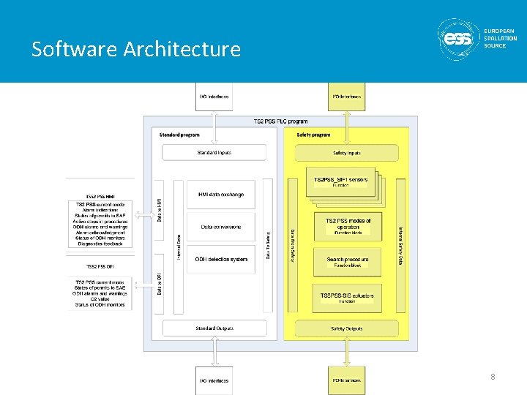The height and width of the screenshot is (395, 527).
Task: Click the "TS2 PSS PLC program" label
Action: pyautogui.click(x=280, y=121)
